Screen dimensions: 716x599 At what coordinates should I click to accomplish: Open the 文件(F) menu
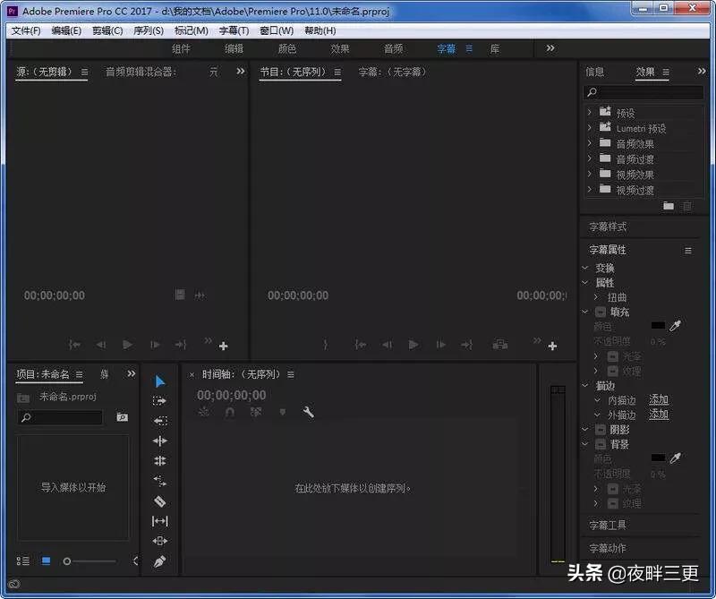(x=26, y=30)
